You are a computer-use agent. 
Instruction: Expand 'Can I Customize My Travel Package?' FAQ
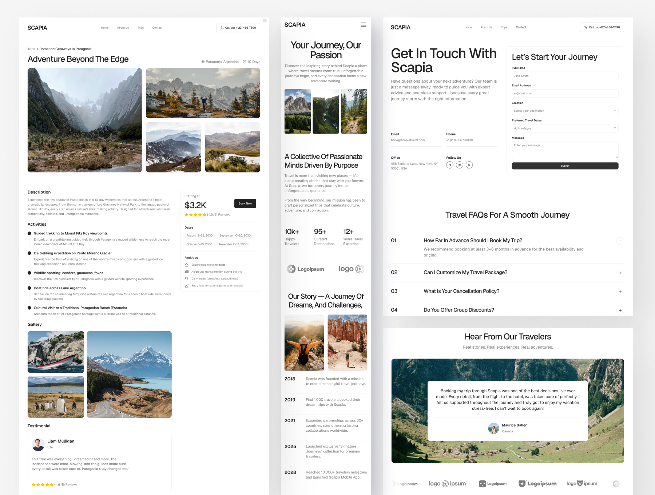point(620,273)
